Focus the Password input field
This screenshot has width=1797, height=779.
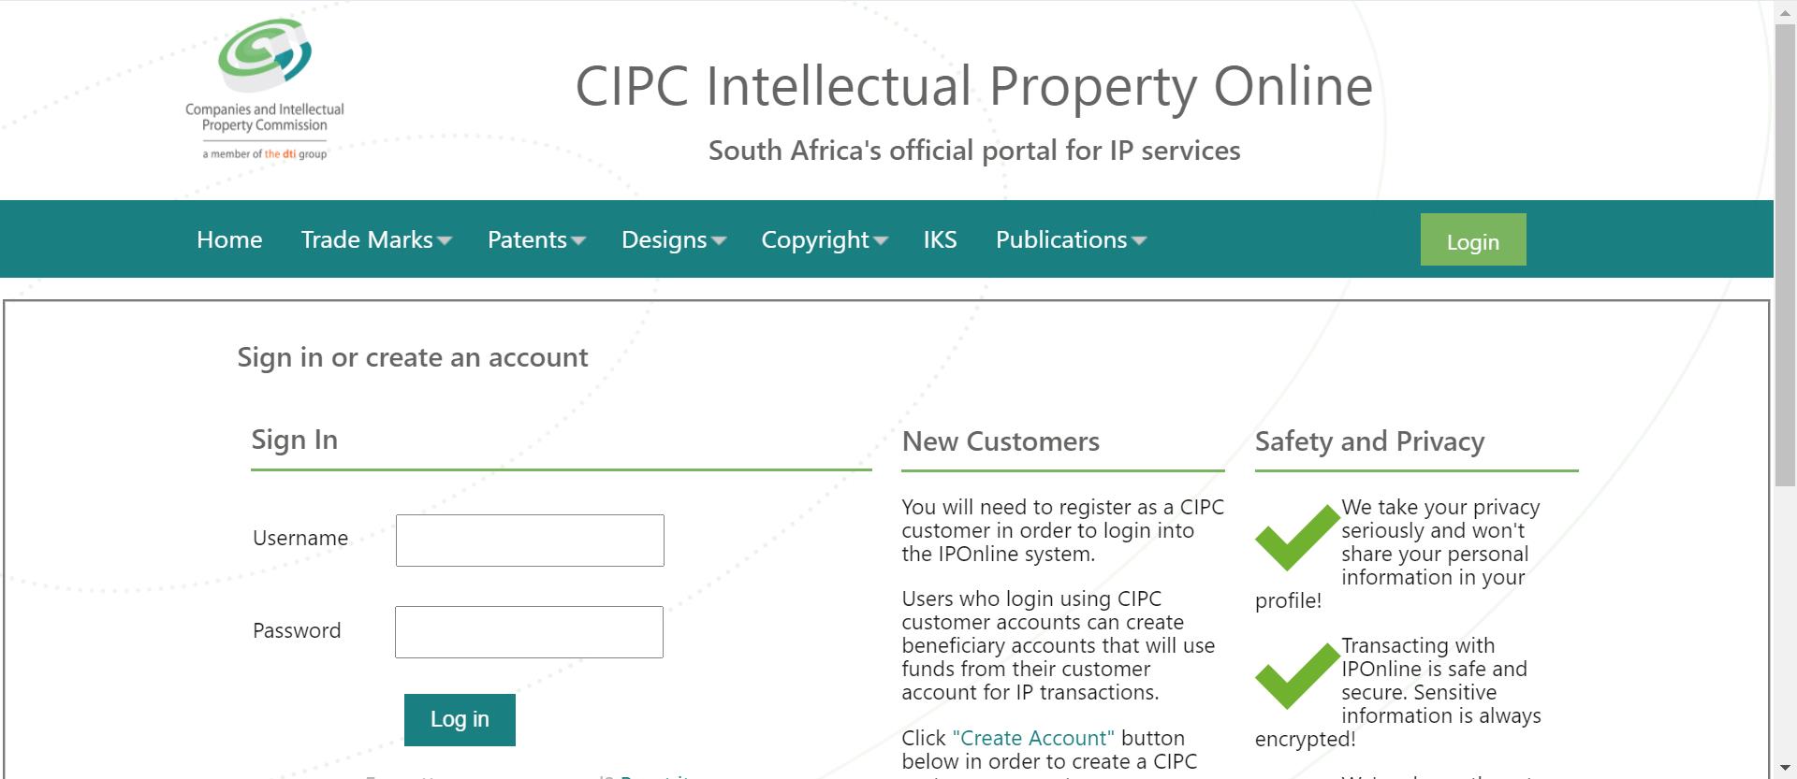coord(529,632)
